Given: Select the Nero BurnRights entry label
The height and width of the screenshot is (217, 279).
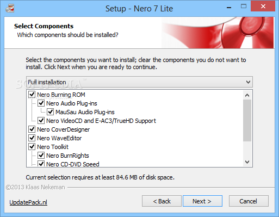Looking at the screenshot, I should [67, 156].
